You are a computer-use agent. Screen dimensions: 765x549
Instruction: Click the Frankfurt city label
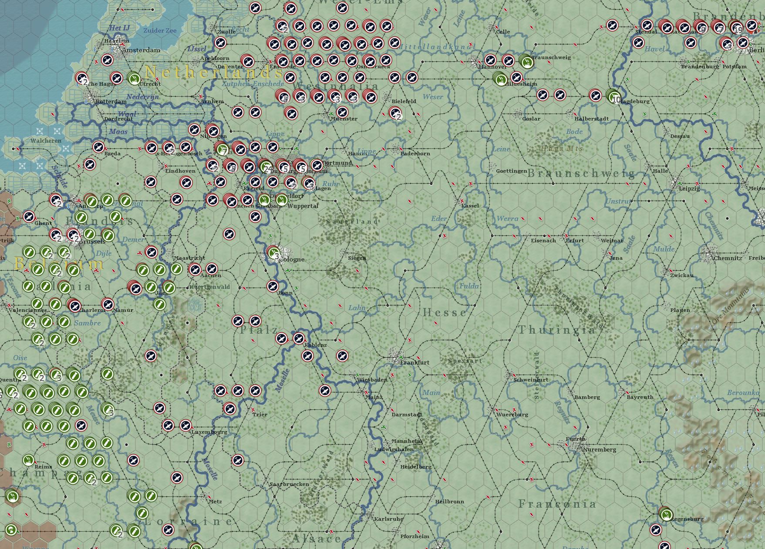click(x=415, y=362)
